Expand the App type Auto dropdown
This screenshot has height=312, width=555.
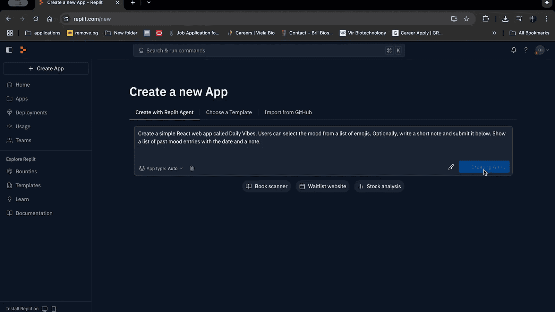pos(161,168)
